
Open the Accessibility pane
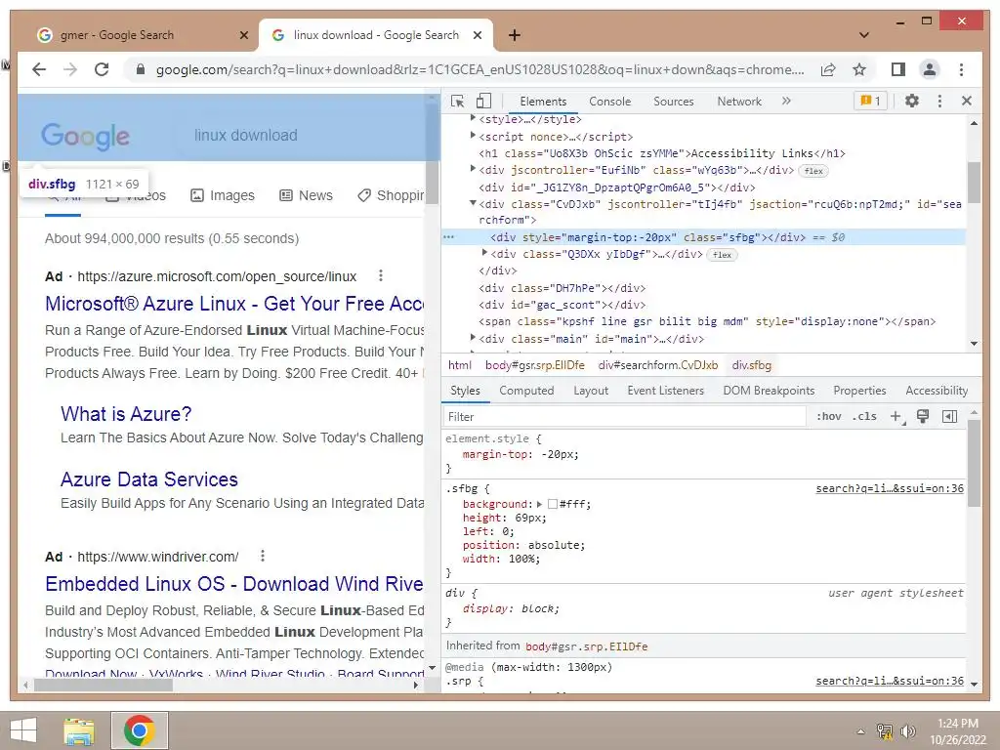[937, 391]
